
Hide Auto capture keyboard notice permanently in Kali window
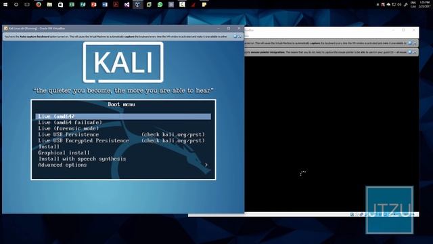240,37
